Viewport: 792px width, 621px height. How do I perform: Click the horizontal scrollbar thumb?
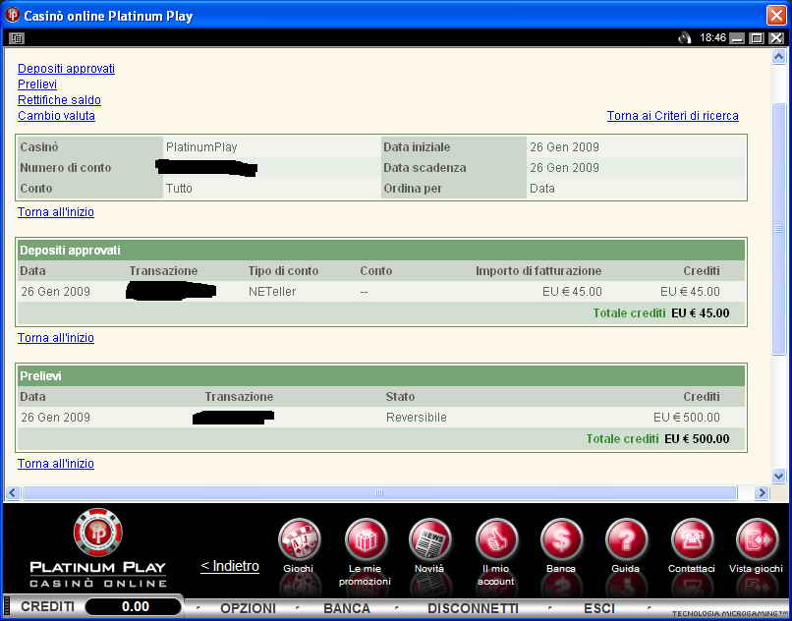(379, 492)
